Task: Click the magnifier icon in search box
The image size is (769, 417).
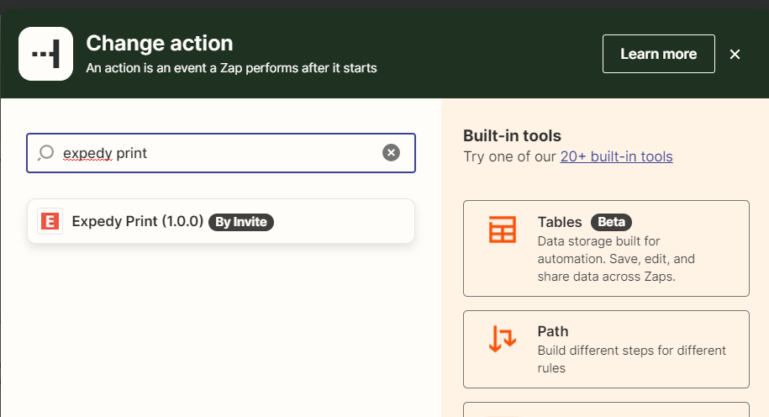Action: pos(45,152)
